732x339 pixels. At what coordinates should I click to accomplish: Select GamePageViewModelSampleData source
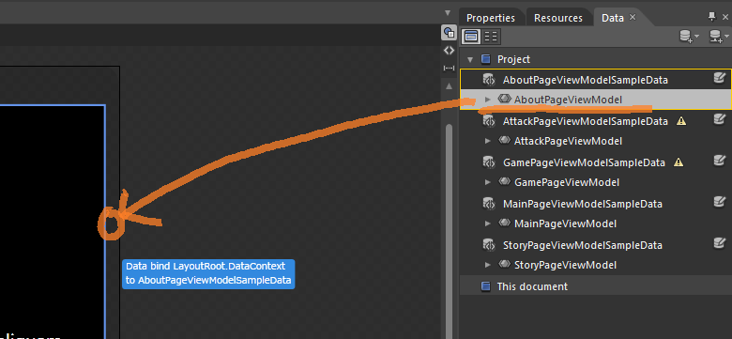coord(584,163)
